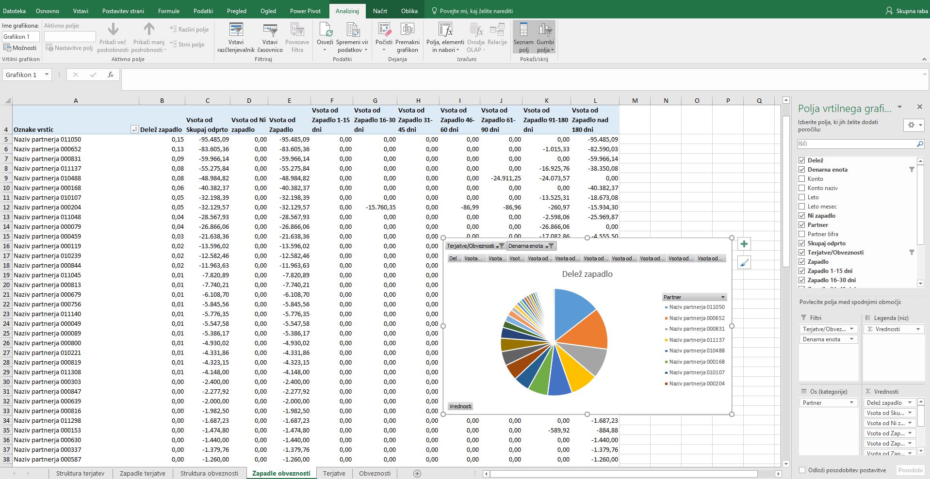Viewport: 930px width, 479px height.
Task: Click the Ime grafikona name field
Action: click(20, 37)
